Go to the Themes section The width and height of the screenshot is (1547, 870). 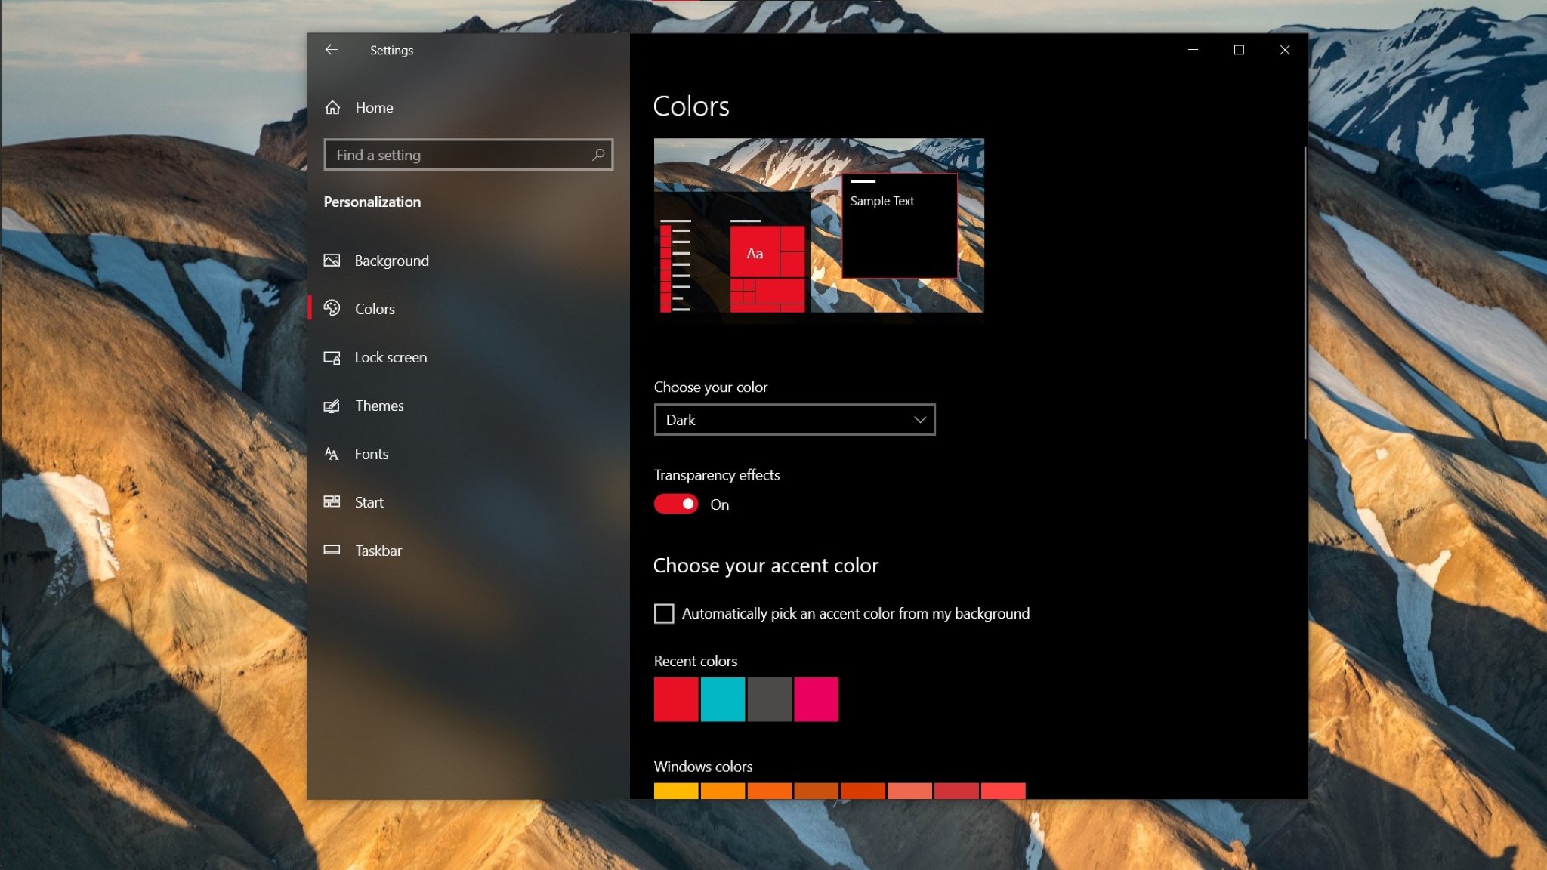coord(379,406)
